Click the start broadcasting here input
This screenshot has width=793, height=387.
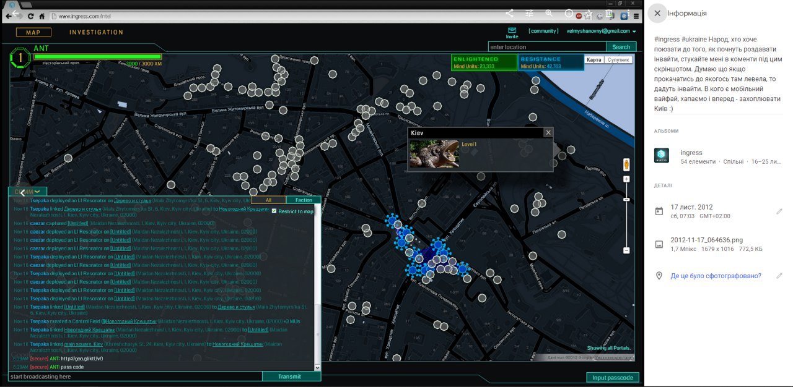(136, 376)
